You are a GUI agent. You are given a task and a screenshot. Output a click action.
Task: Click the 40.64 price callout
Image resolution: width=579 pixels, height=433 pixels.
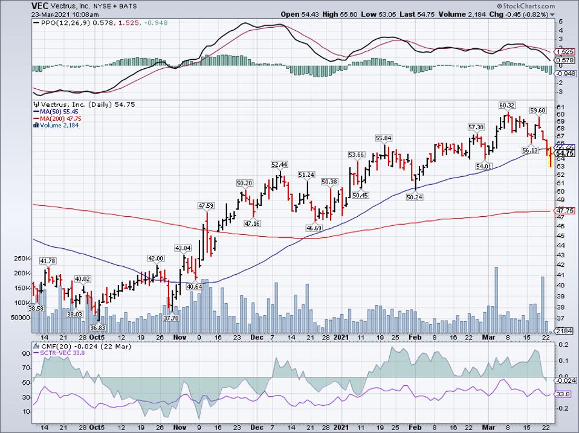coord(194,286)
